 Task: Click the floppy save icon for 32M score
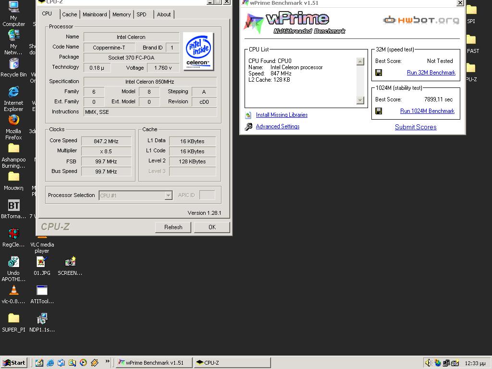(x=379, y=73)
